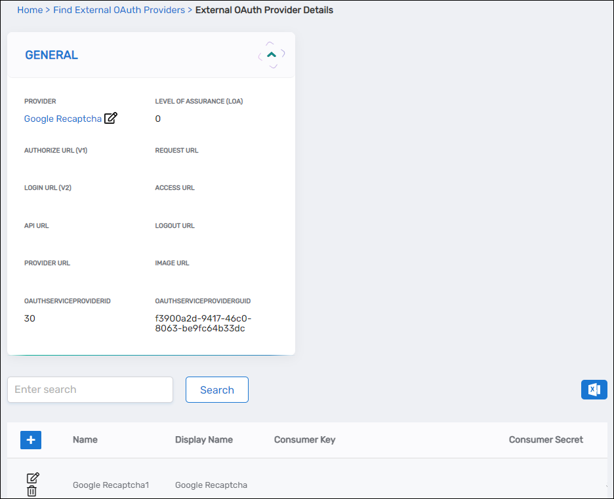This screenshot has width=614, height=499.
Task: Open the Google Recaptcha provider link
Action: [x=62, y=119]
